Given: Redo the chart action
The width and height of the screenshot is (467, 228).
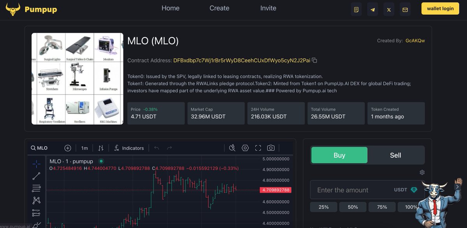Looking at the screenshot, I should 169,148.
